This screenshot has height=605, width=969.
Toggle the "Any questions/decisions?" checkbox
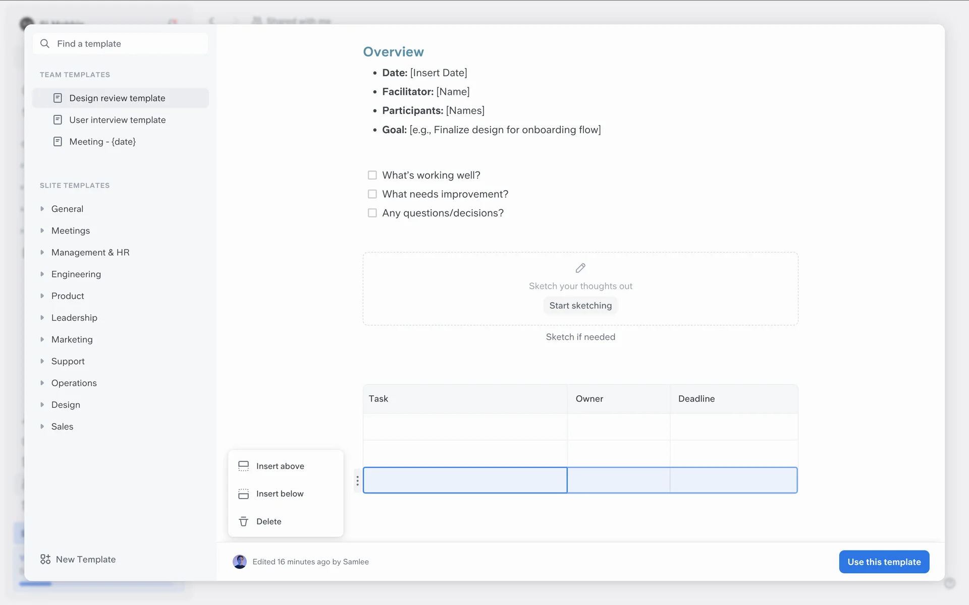pos(372,213)
